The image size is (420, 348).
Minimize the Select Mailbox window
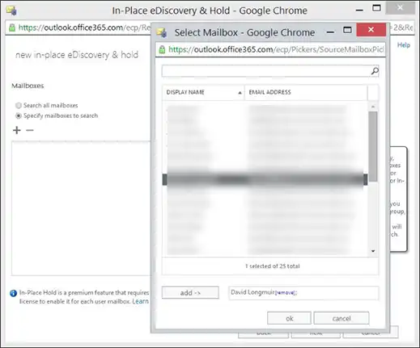coord(330,32)
